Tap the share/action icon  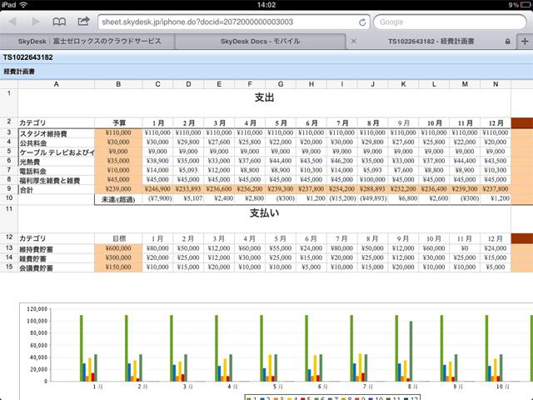pyautogui.click(x=83, y=22)
